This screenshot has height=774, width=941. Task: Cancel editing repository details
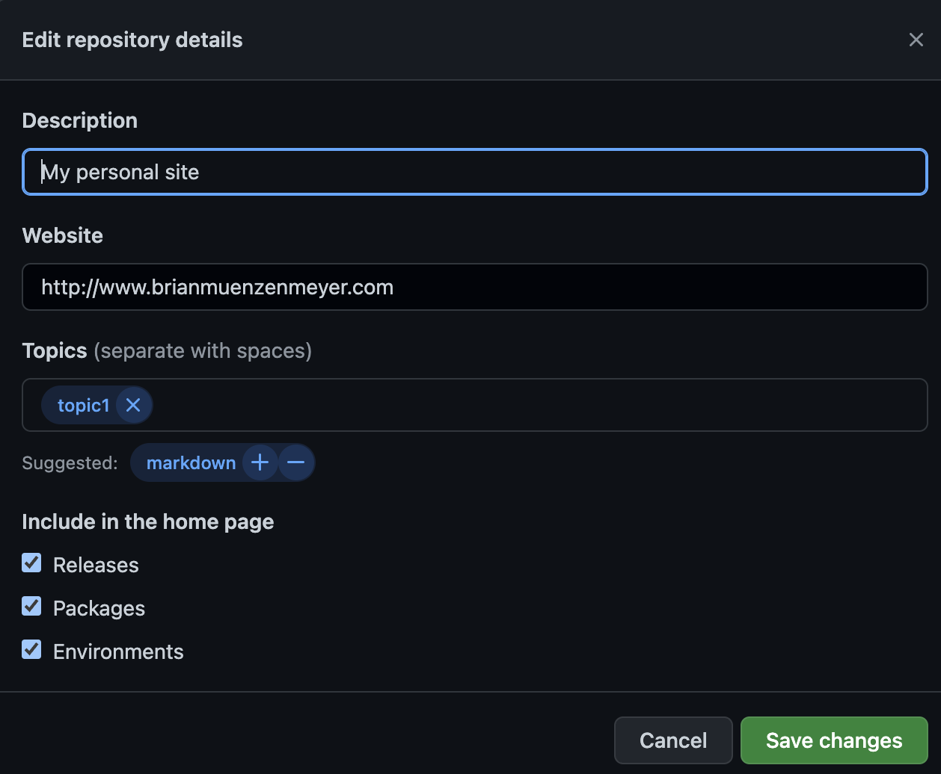click(672, 740)
